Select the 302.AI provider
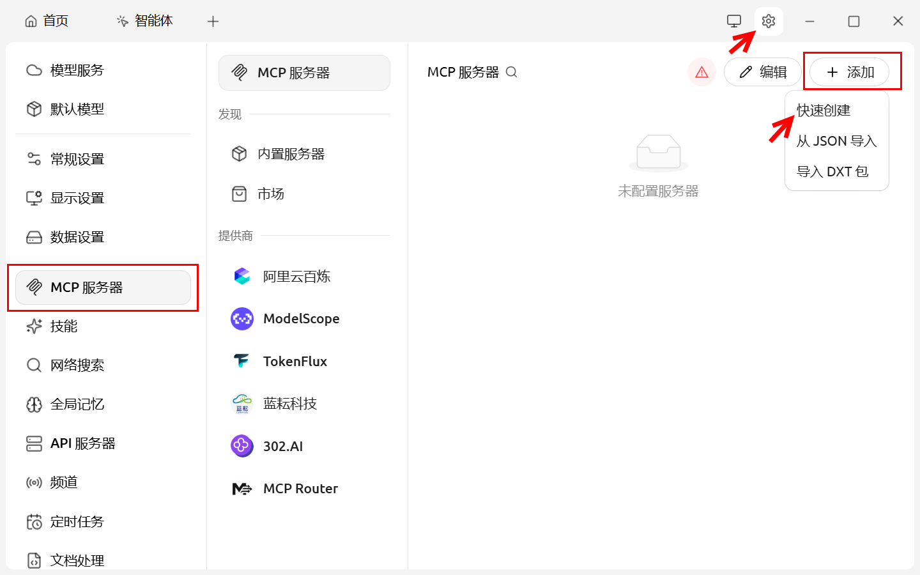This screenshot has height=575, width=920. point(282,447)
